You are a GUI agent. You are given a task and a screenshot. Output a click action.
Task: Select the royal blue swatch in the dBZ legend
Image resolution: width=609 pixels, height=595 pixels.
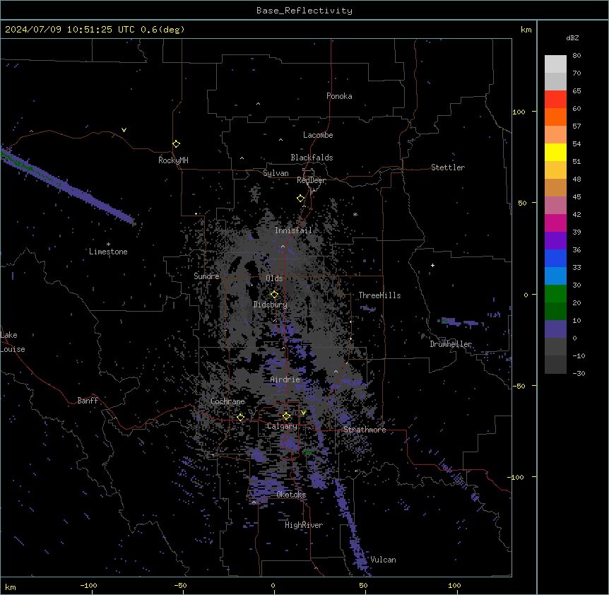point(555,258)
